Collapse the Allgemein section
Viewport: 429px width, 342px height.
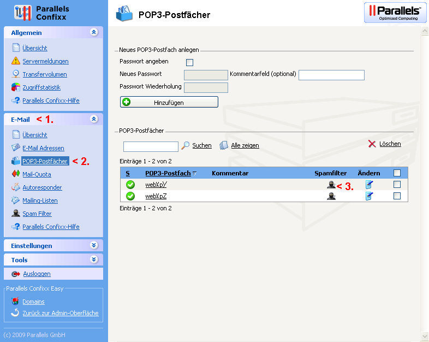pyautogui.click(x=94, y=32)
